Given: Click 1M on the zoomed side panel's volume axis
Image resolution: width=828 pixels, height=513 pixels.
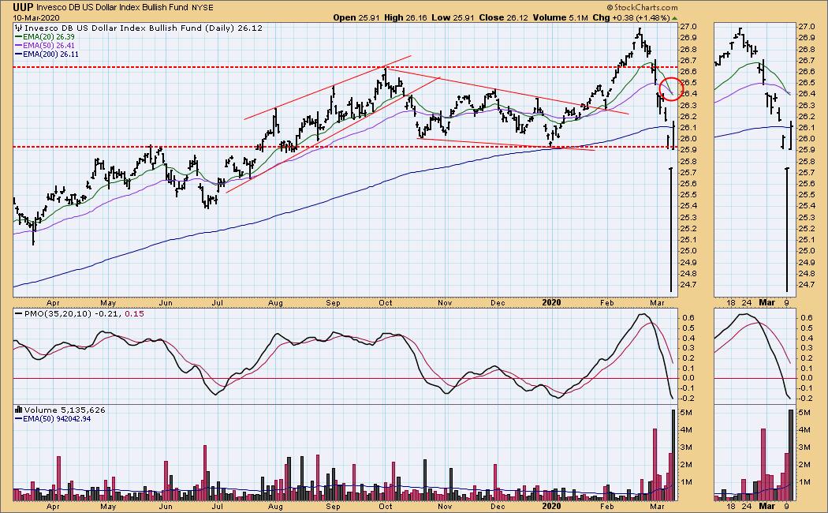Looking at the screenshot, I should click(x=806, y=482).
